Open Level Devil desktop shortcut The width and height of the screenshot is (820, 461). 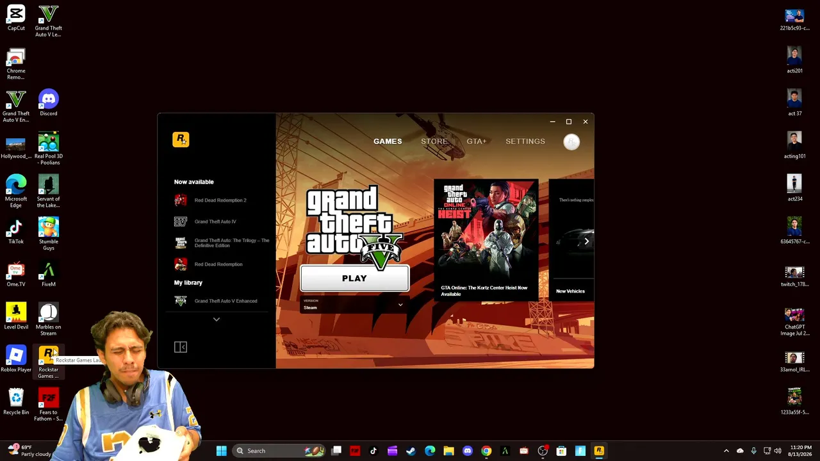coord(16,316)
